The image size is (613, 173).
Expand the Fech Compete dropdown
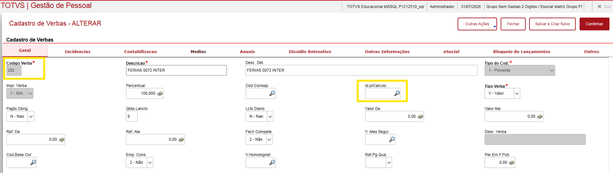[269, 139]
